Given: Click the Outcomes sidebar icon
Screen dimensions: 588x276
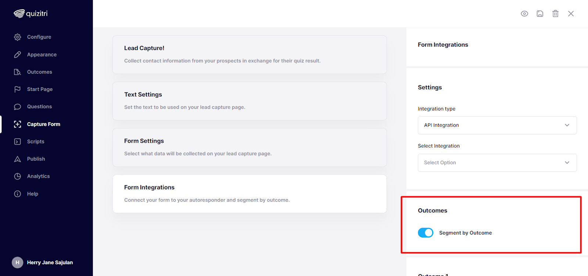Looking at the screenshot, I should (17, 72).
